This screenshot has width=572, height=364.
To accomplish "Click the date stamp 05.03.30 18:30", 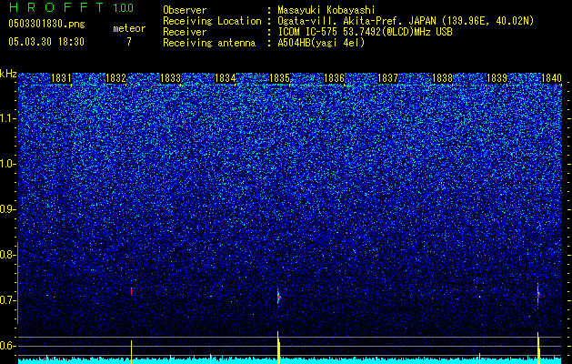I will tap(46, 42).
